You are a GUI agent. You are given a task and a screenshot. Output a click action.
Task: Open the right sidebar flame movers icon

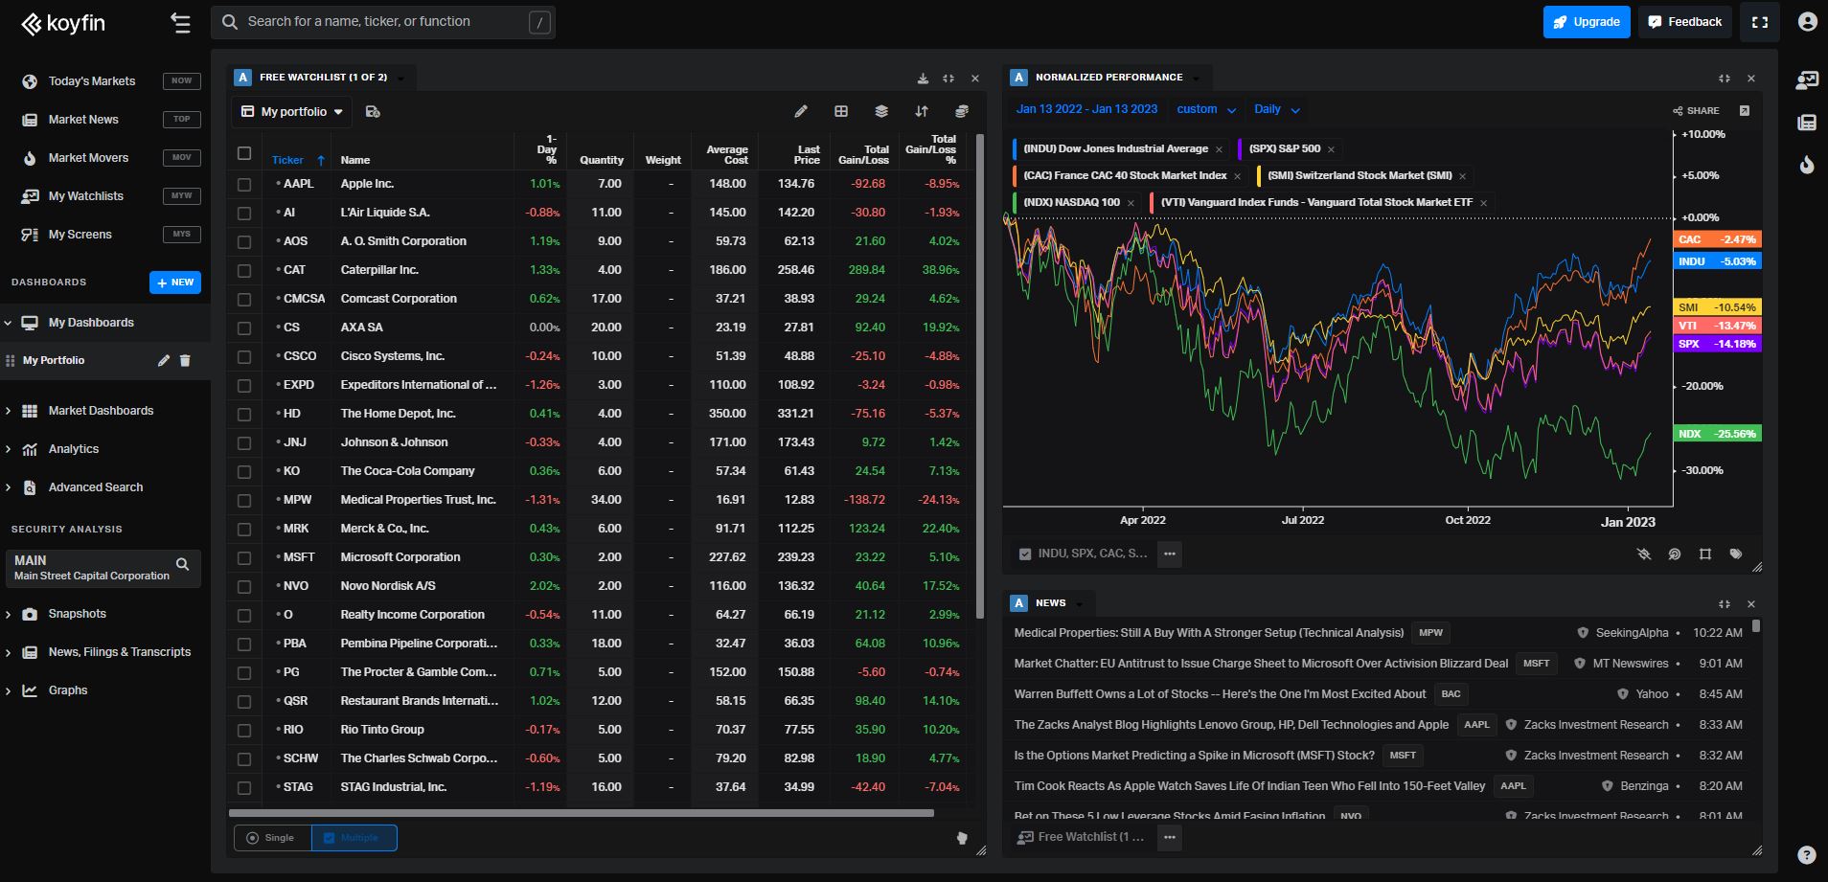[1807, 164]
